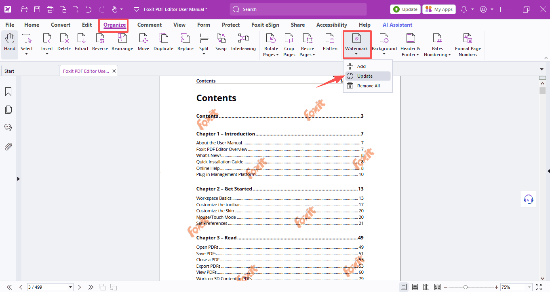Switch to facing pages view
The height and width of the screenshot is (292, 550).
(x=426, y=287)
